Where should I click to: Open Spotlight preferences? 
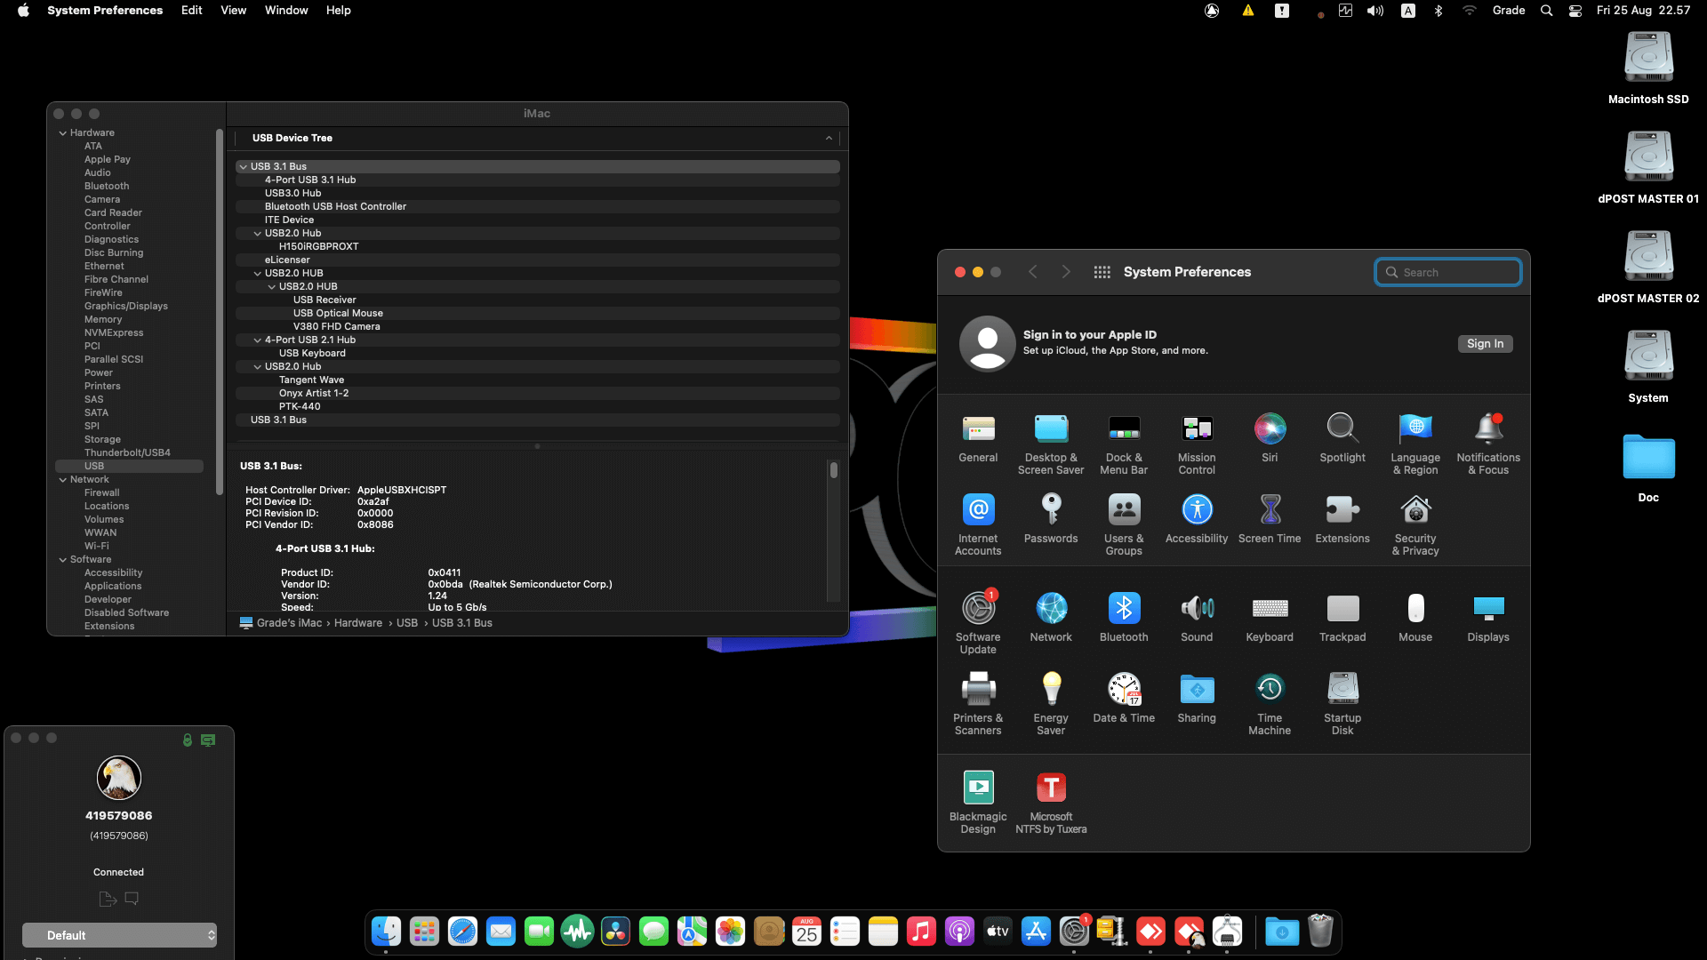(1342, 438)
